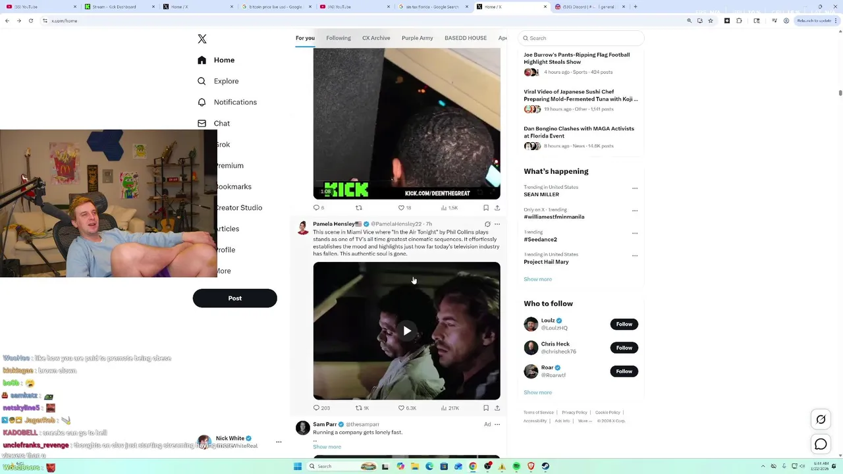
Task: Open Grok floating button
Action: coord(821,419)
